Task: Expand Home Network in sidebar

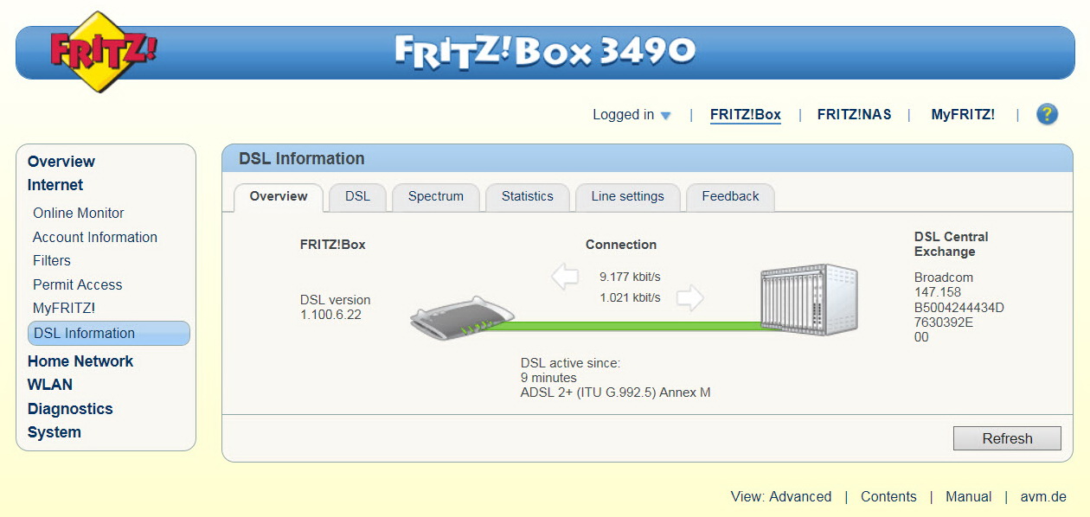Action: [x=80, y=361]
